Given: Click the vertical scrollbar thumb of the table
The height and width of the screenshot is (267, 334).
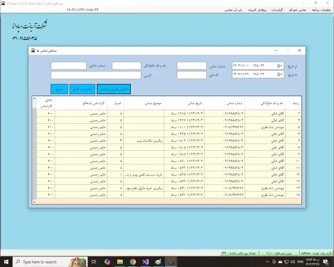Looking at the screenshot, I should coord(34,154).
